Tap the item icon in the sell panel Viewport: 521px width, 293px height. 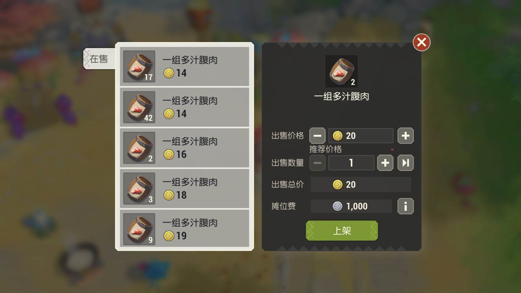pyautogui.click(x=342, y=71)
